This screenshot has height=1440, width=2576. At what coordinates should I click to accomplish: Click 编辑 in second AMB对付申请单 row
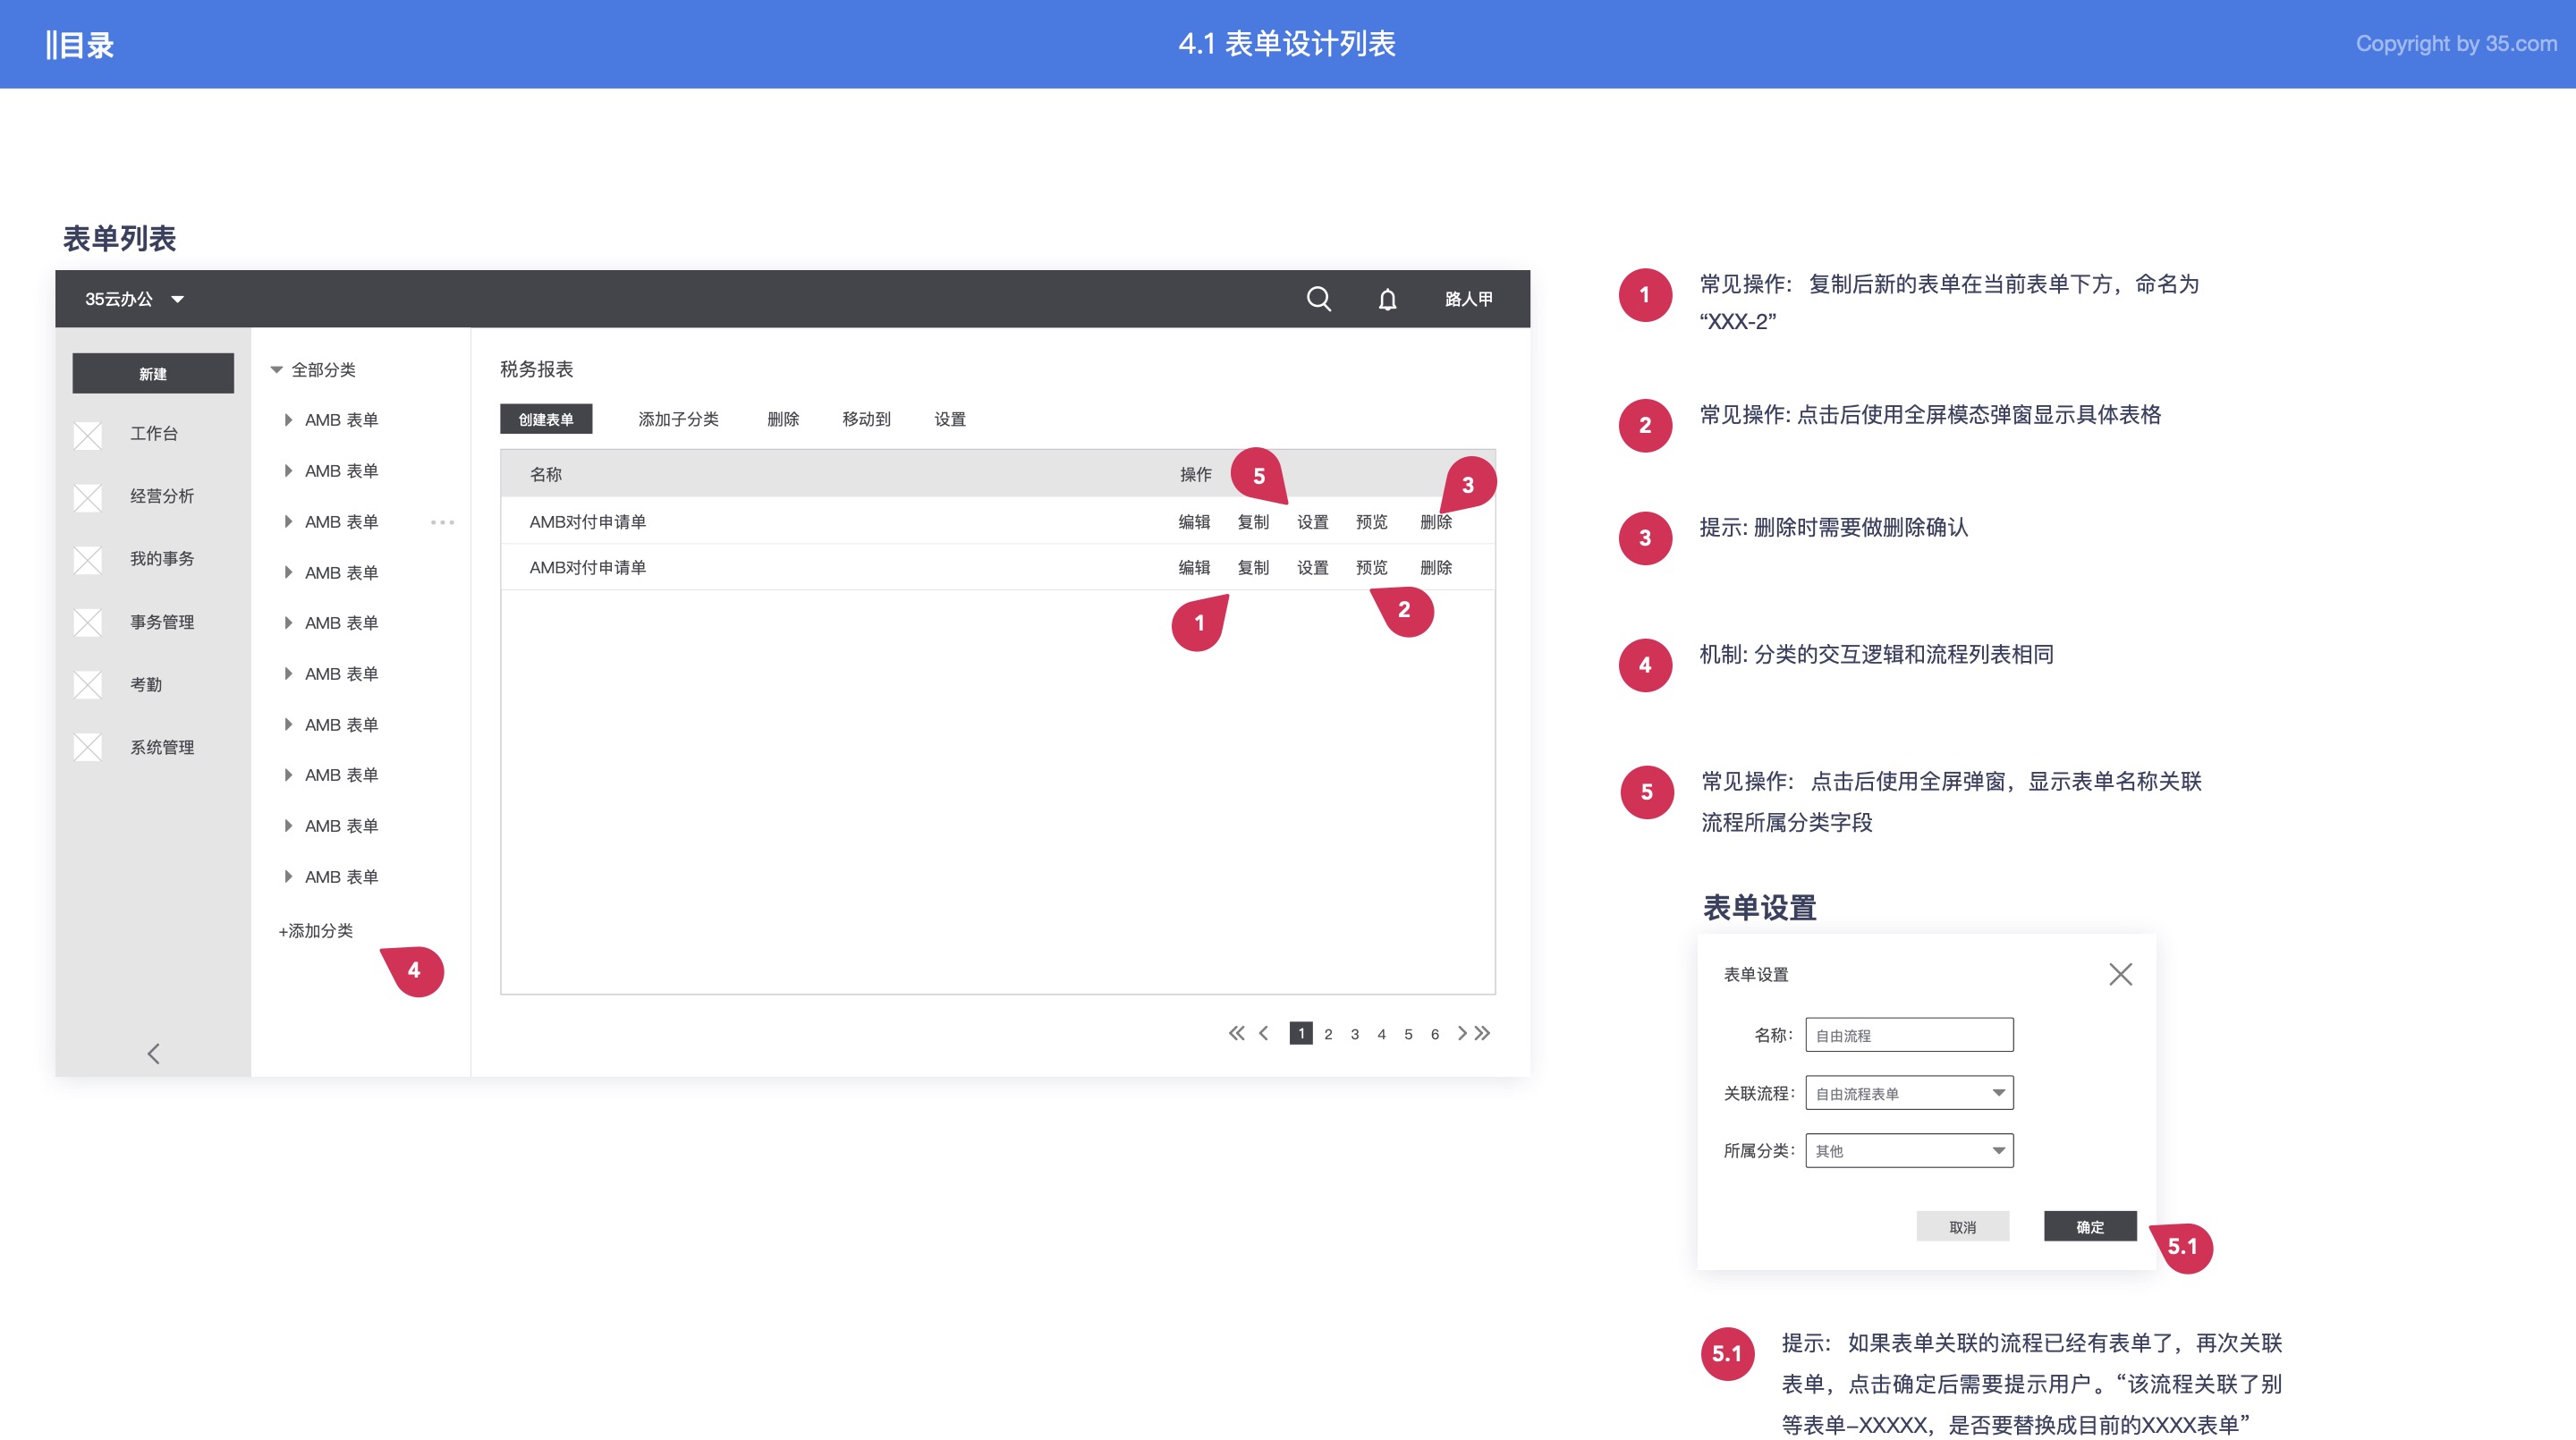point(1194,568)
